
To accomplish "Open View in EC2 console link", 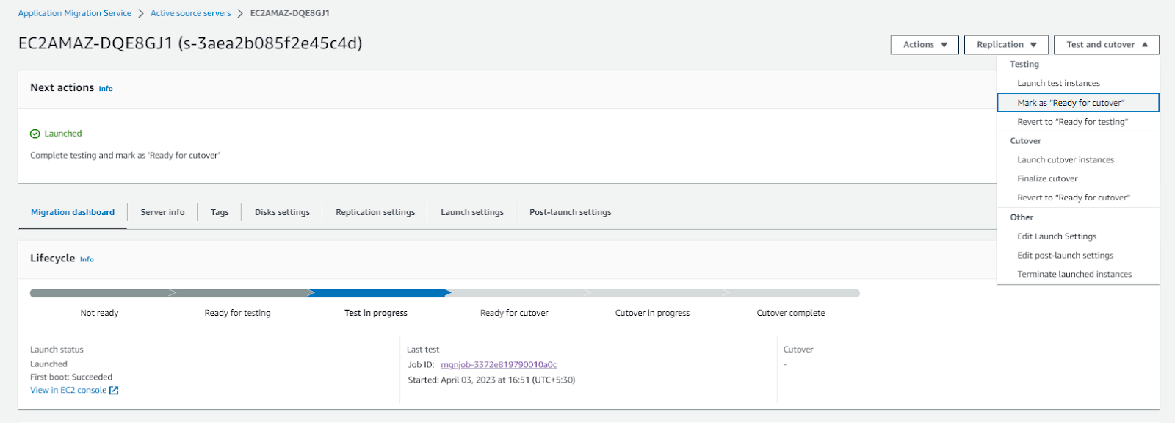I will (68, 391).
